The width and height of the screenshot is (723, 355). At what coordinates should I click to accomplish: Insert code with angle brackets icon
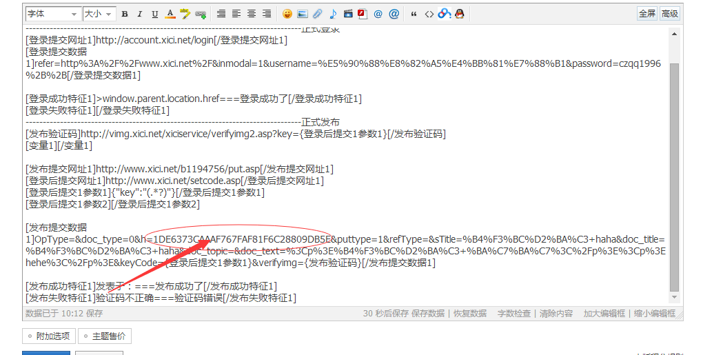(x=429, y=14)
